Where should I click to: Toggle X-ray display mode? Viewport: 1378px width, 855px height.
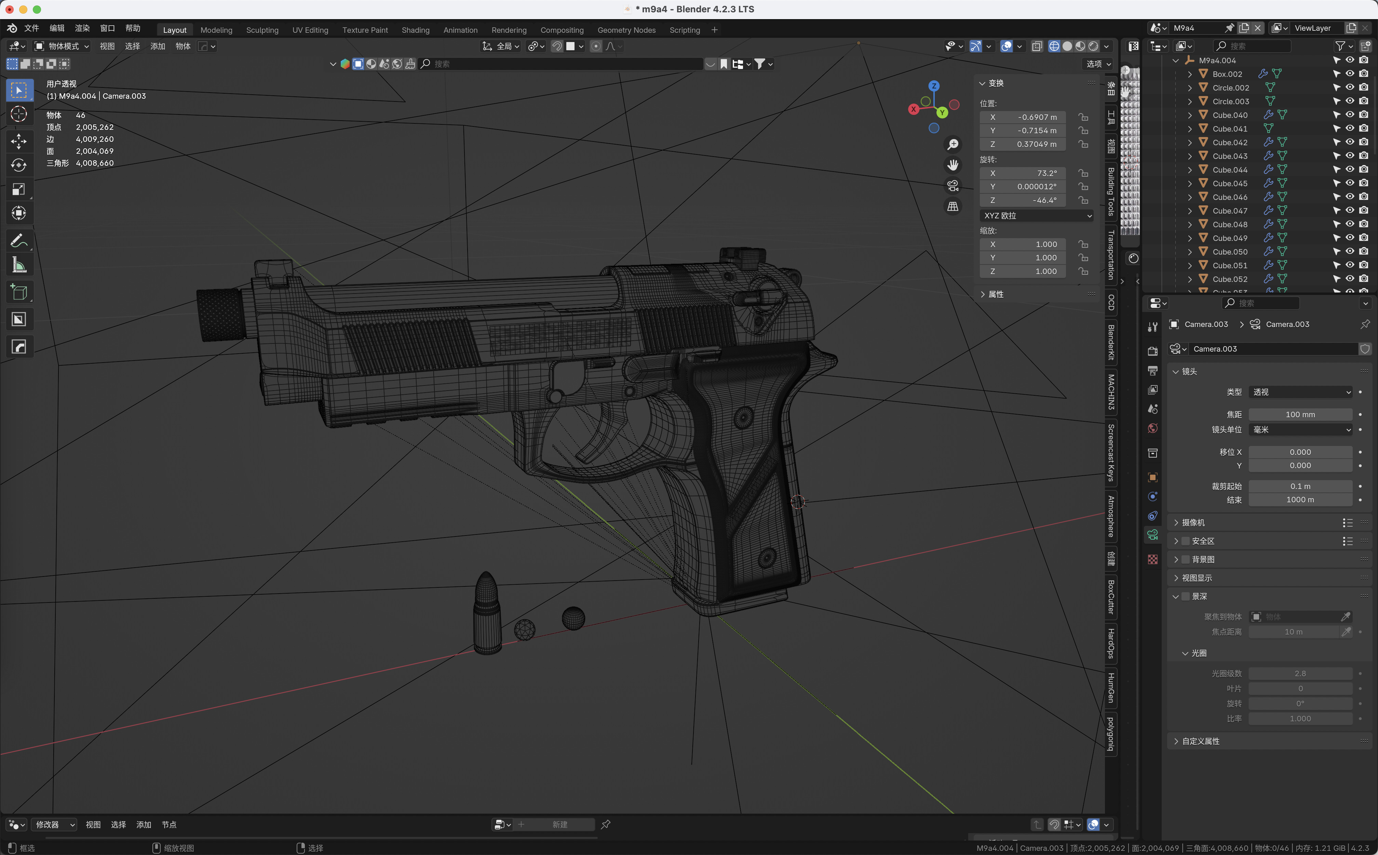click(x=1037, y=46)
